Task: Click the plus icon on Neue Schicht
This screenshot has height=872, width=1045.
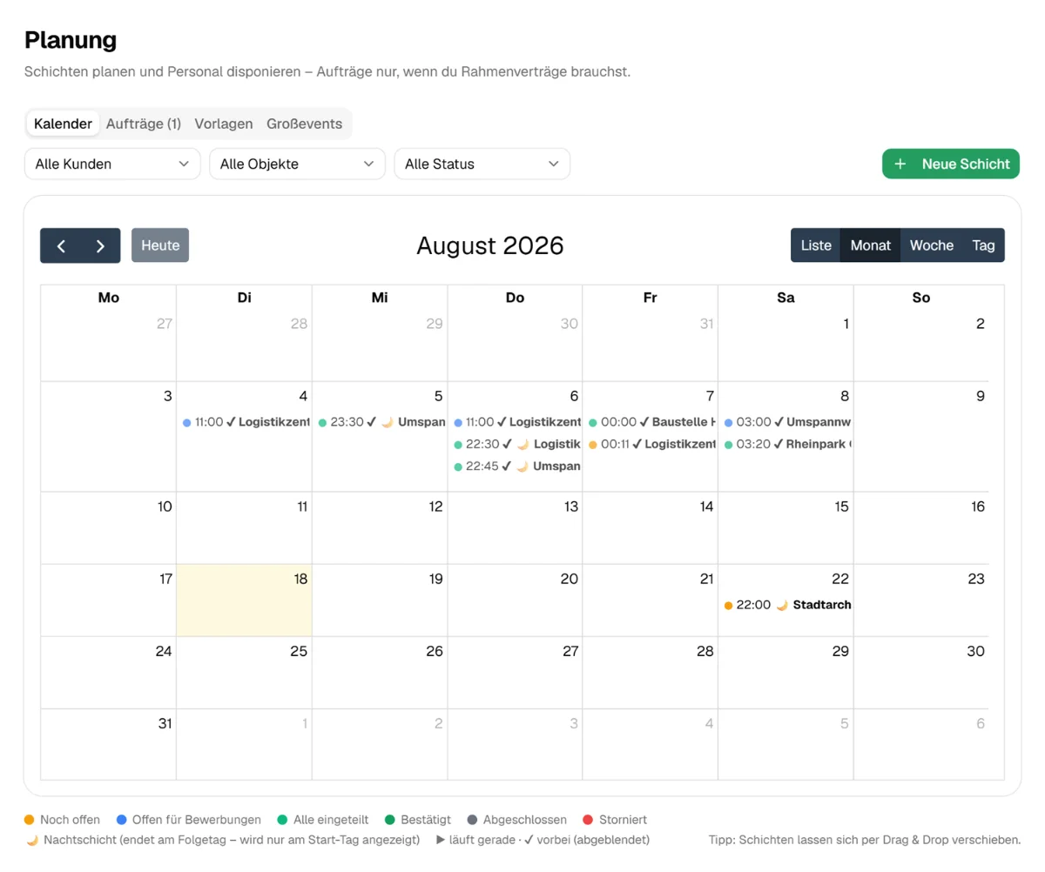Action: 900,164
